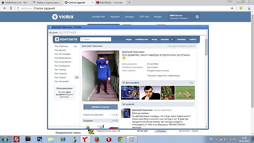Click the Подарки section header
The height and width of the screenshot is (143, 254).
click(100, 121)
